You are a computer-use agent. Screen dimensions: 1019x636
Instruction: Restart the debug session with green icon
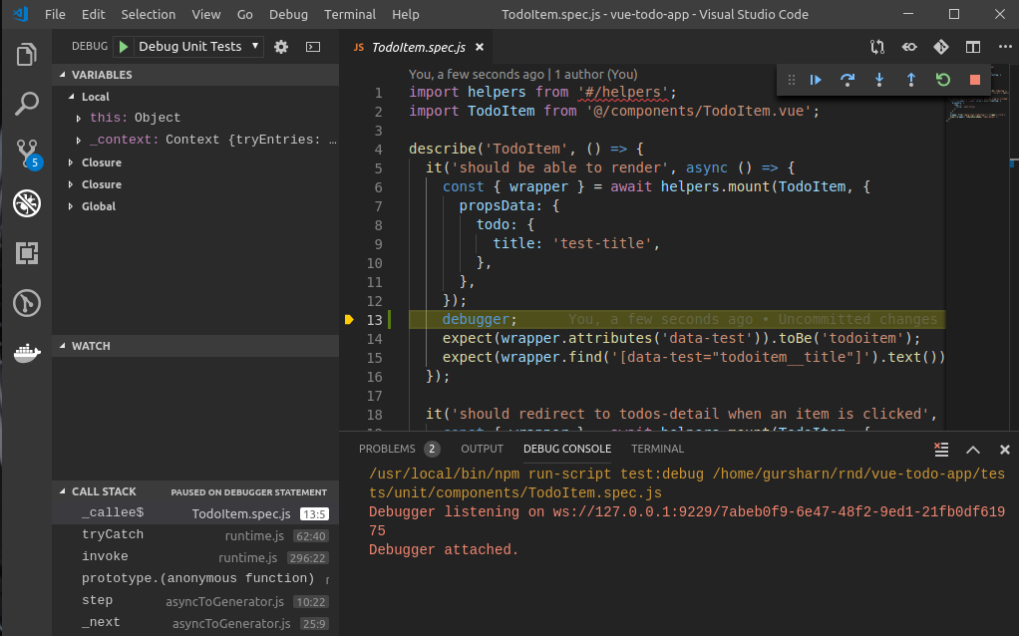(943, 80)
